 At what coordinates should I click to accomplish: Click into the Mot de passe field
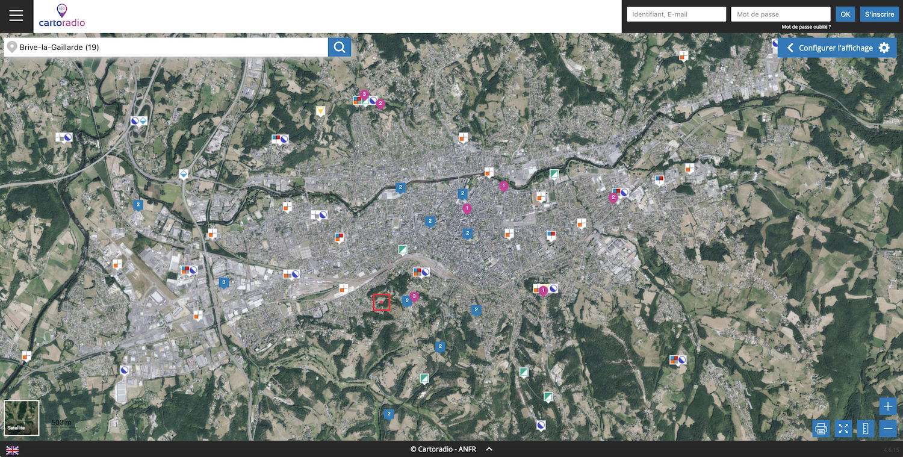click(x=780, y=14)
